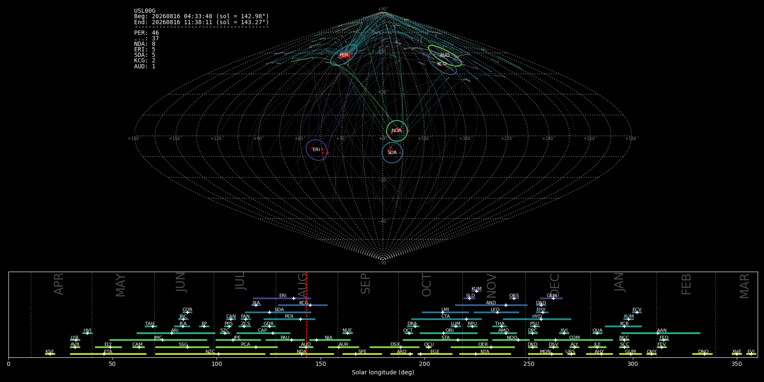Select the NDA radiant circle on the sky map
Image resolution: width=764 pixels, height=382 pixels.
pyautogui.click(x=397, y=131)
